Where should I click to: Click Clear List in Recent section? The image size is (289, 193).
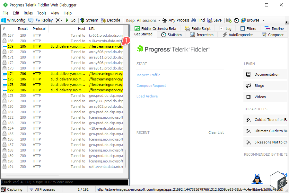click(x=216, y=133)
